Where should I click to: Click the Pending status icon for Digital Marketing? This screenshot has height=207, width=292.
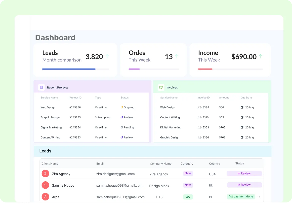[122, 127]
